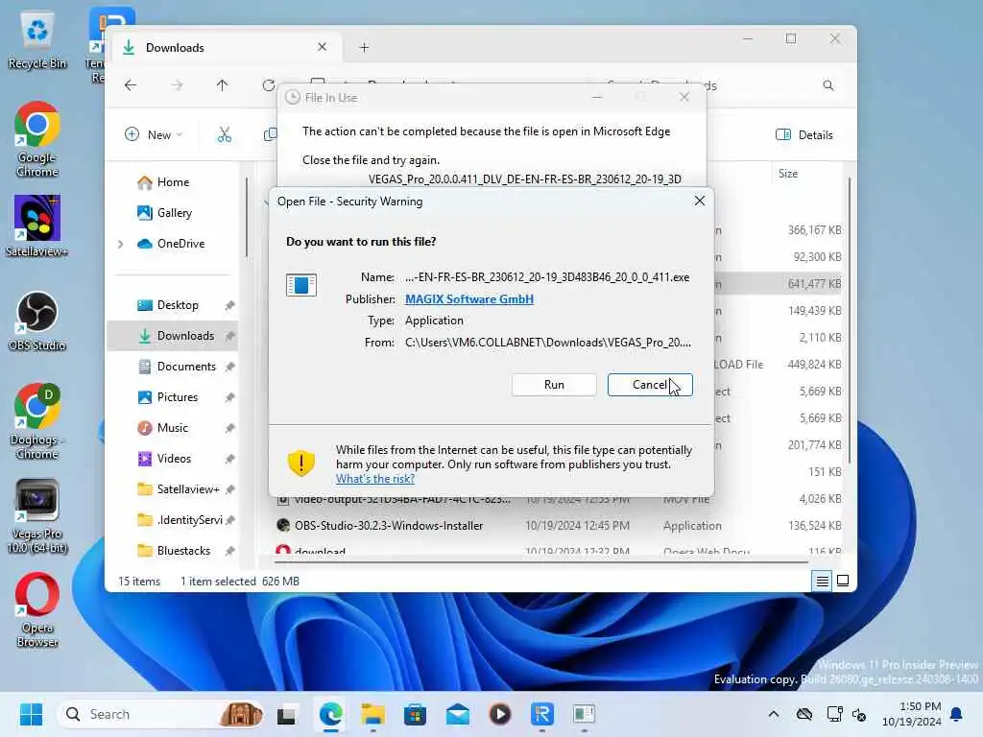Click Cancel in the Security Warning dialog
983x737 pixels.
tap(650, 385)
